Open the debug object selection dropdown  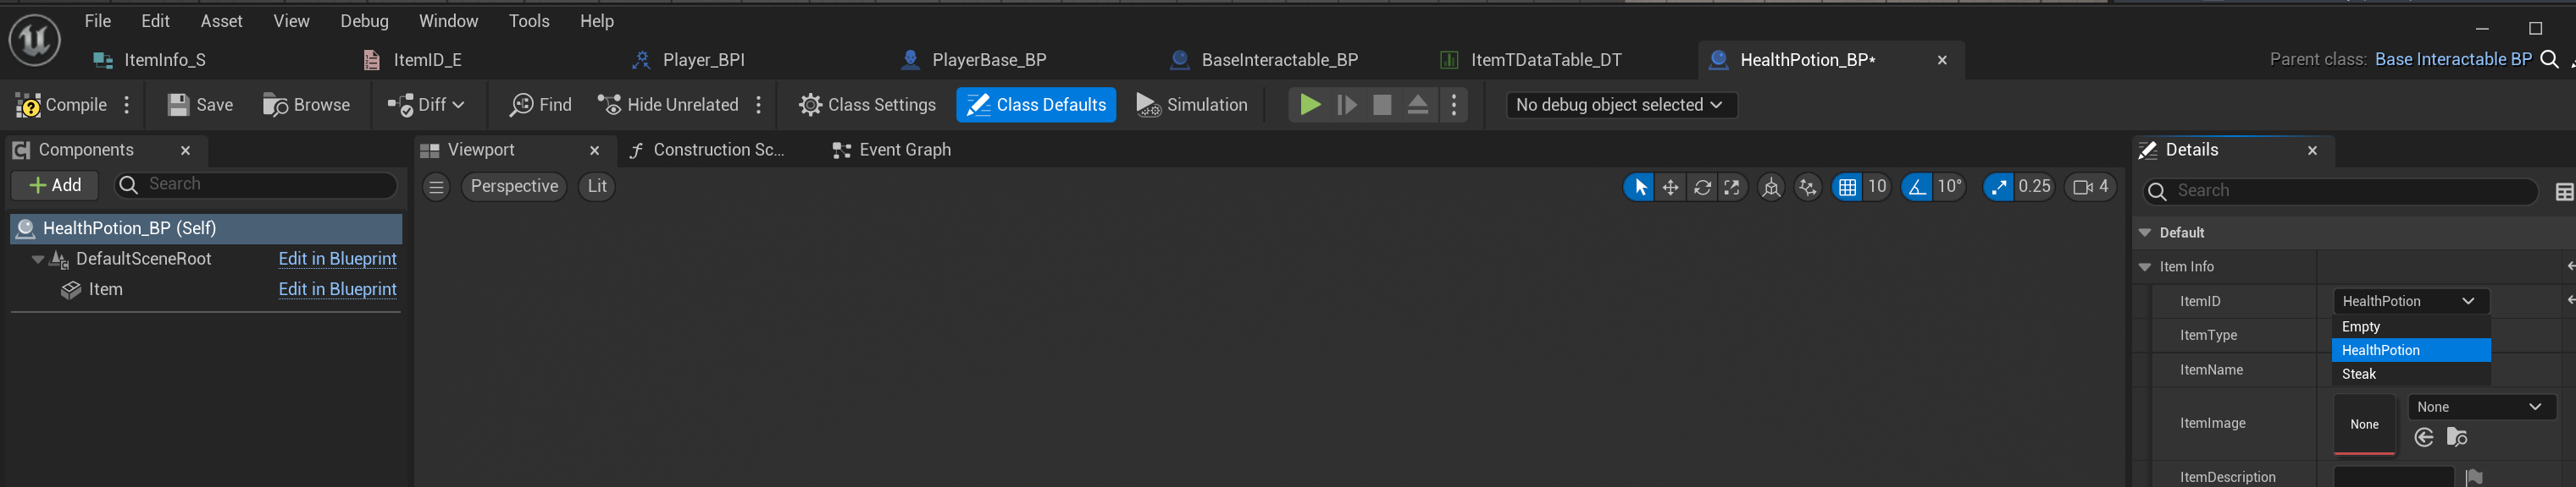coord(1620,105)
